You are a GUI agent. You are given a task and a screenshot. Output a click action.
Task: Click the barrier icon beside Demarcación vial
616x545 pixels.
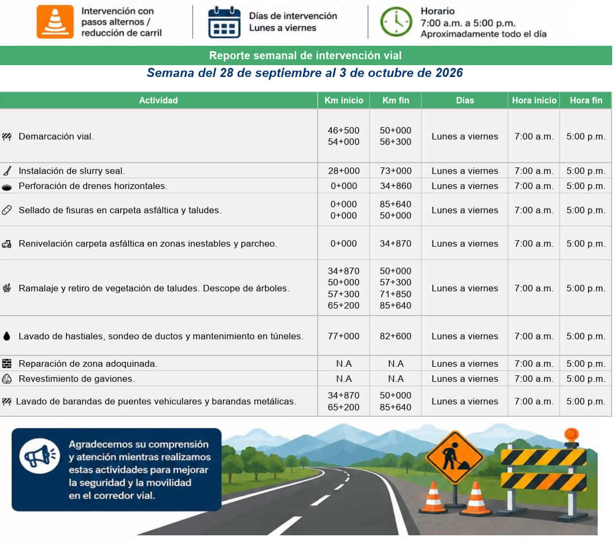[x=6, y=137]
